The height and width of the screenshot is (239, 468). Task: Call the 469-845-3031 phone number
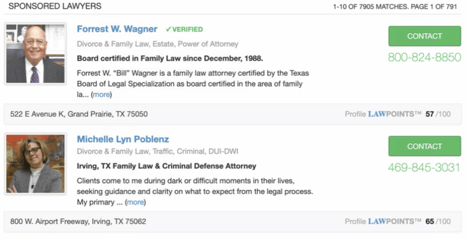[424, 167]
